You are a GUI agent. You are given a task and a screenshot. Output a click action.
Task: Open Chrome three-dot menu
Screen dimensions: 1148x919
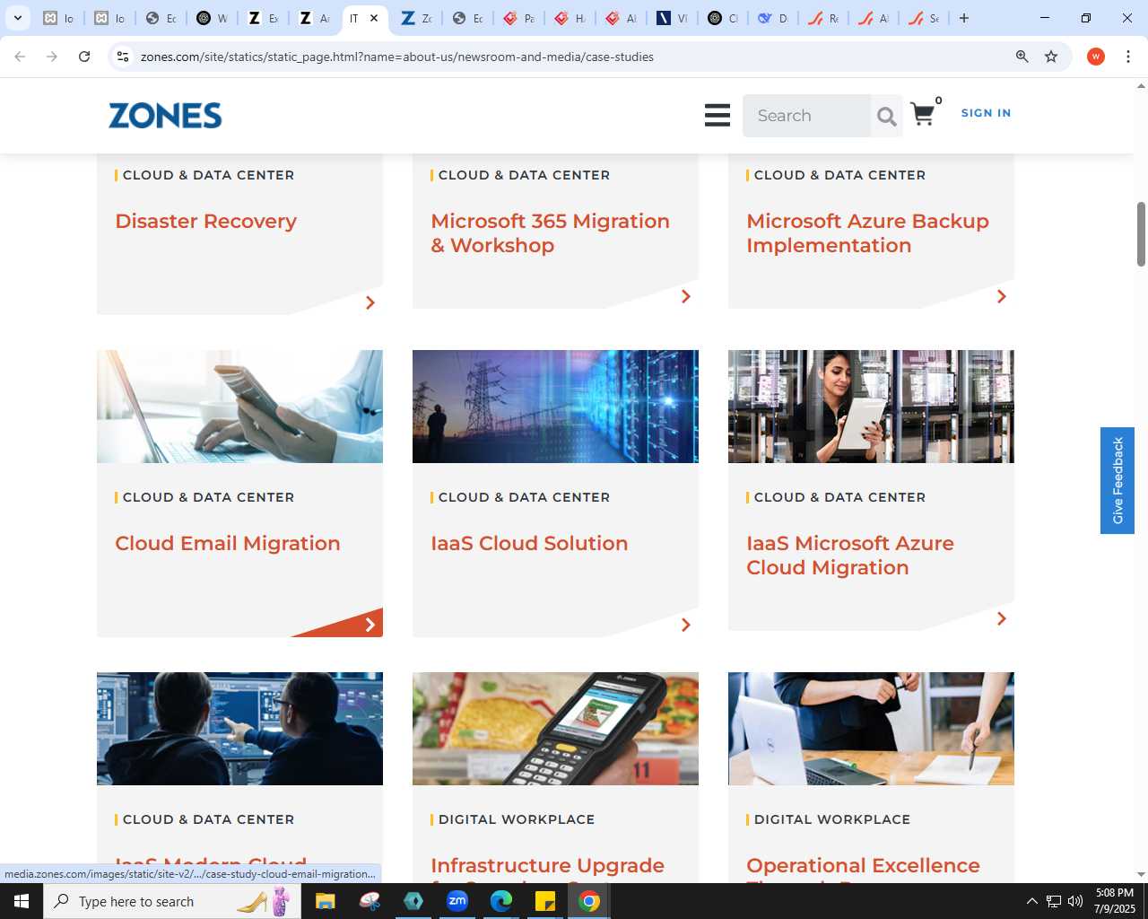[x=1128, y=57]
